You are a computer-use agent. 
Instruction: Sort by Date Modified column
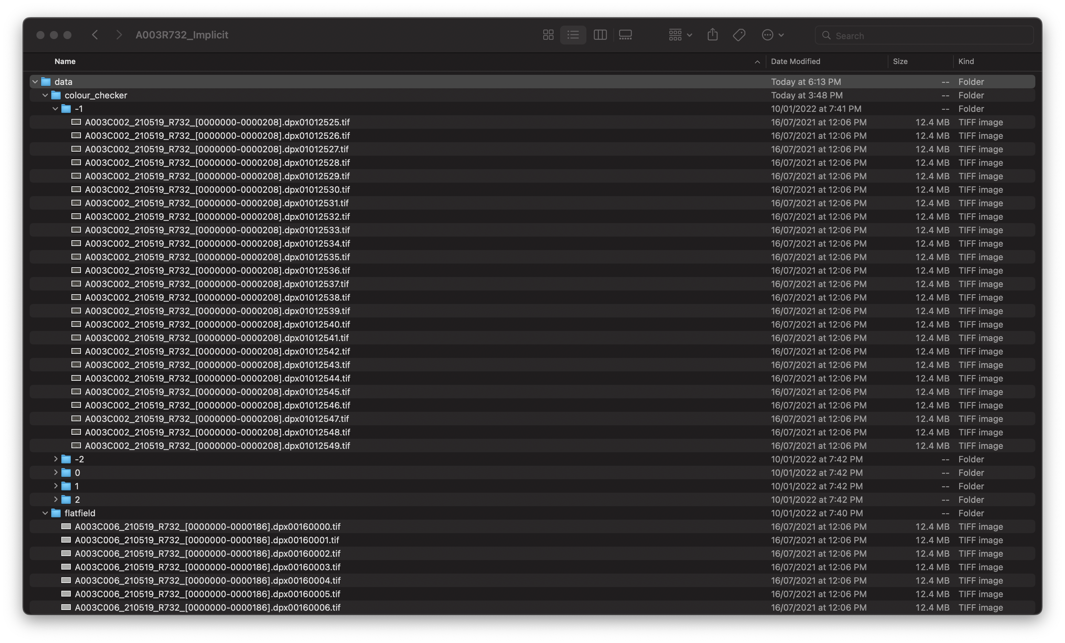[795, 61]
